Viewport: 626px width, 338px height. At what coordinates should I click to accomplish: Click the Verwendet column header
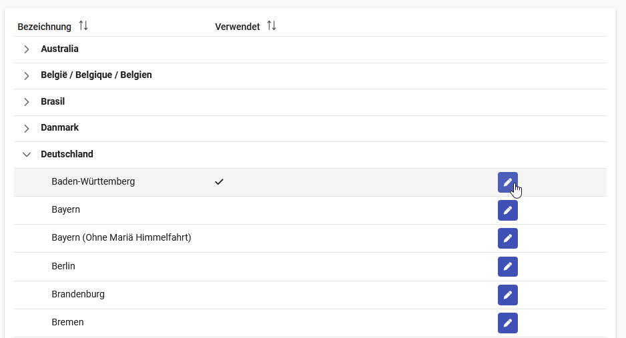pos(238,27)
